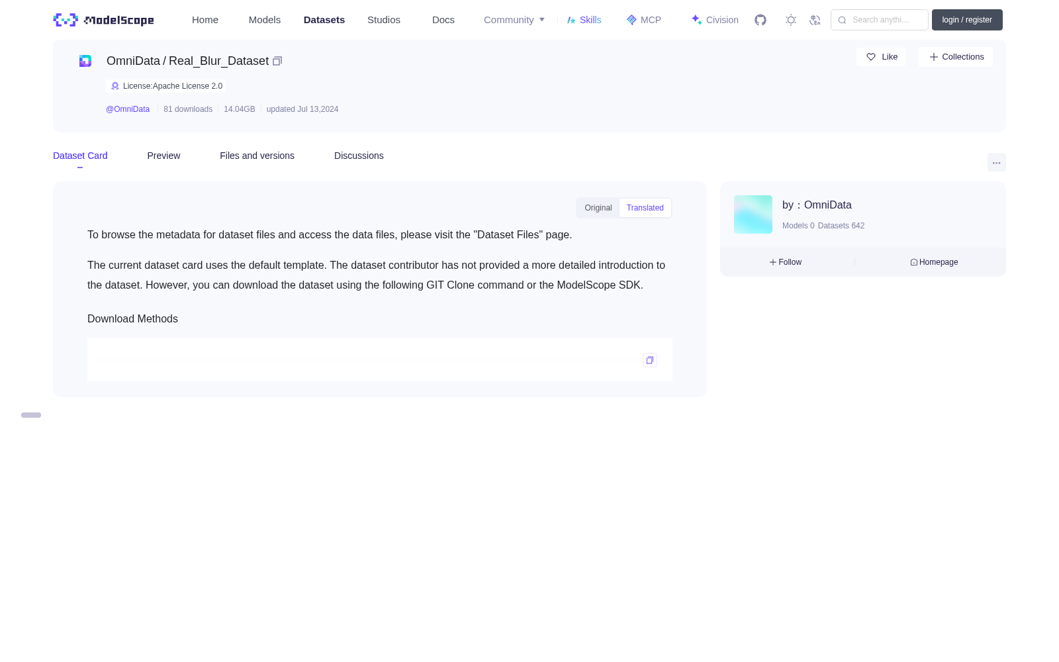Click the dataset logo icon beside OmniData
1059x662 pixels.
click(x=85, y=61)
